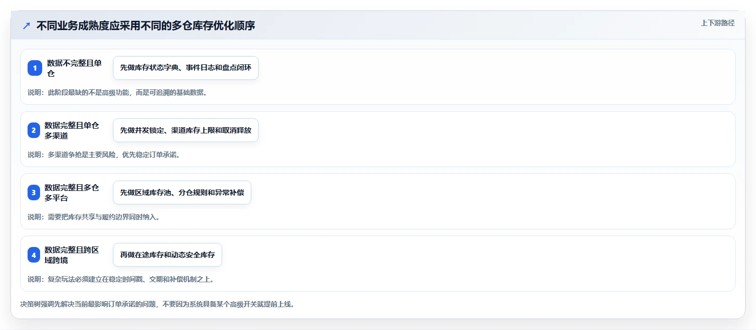Click 先做并发锁定、渠道库存上限和取消释放 button
Image resolution: width=756 pixels, height=330 pixels.
(186, 130)
